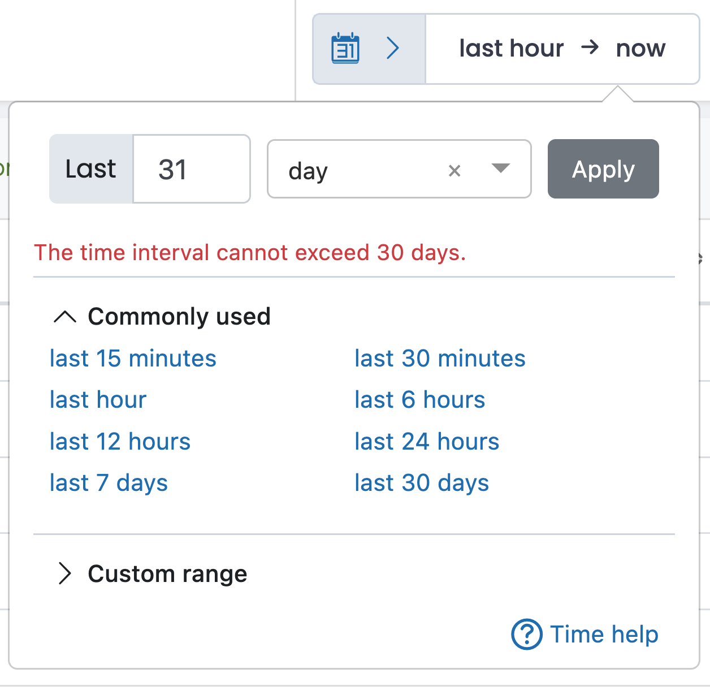710x690 pixels.
Task: Click the Custom range chevron icon
Action: coord(66,574)
